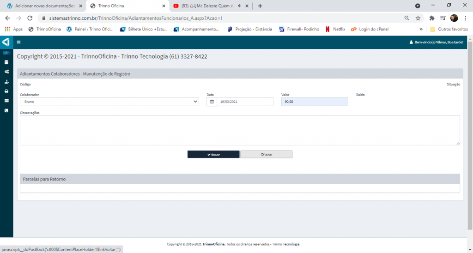Viewport: 473px width, 253px height.
Task: Open the Chrome three-dot menu
Action: 467,18
